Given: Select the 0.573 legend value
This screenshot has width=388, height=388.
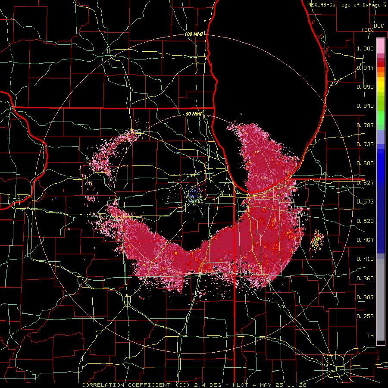Looking at the screenshot, I should (x=365, y=202).
